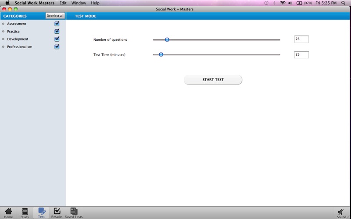
Task: Uncheck the Professionalism category checkbox
Action: pos(57,46)
